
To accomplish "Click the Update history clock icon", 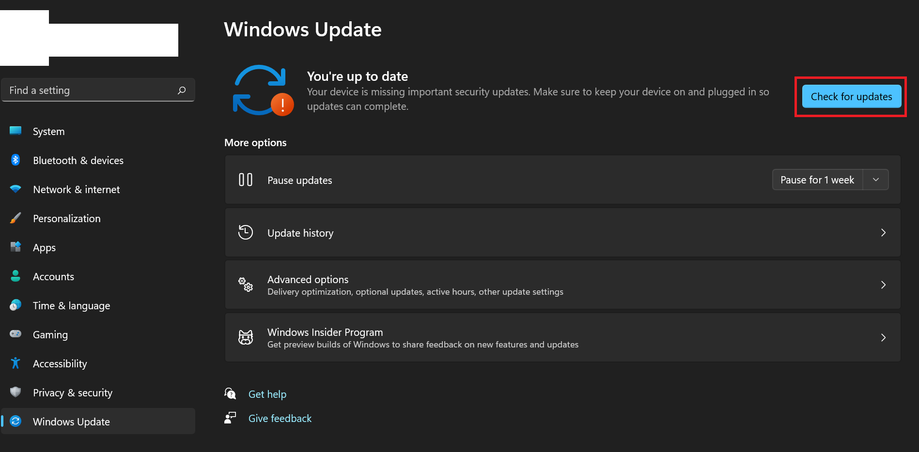I will point(246,232).
